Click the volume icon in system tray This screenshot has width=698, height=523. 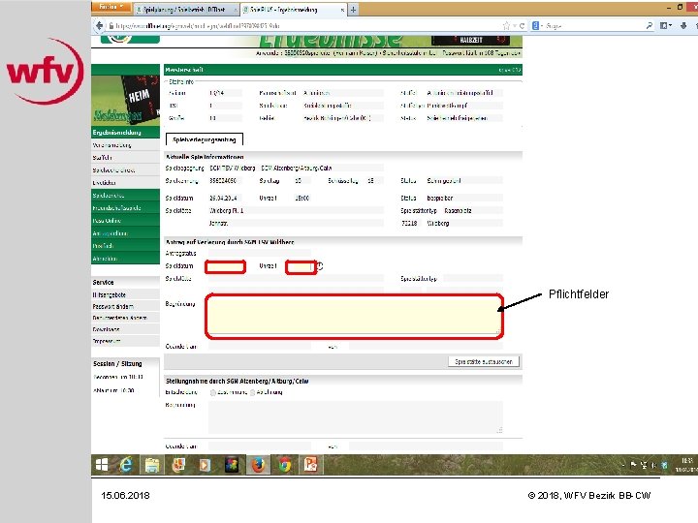tap(654, 465)
